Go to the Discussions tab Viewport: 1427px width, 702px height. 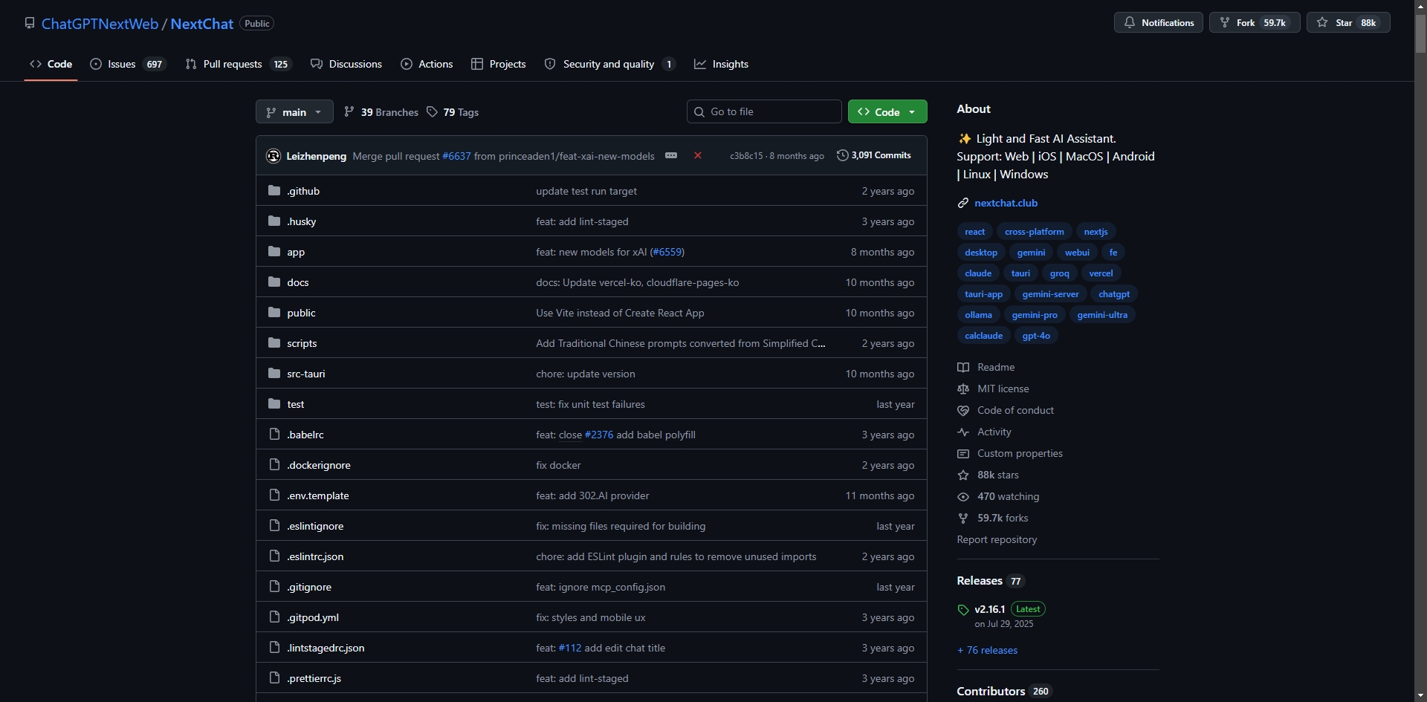346,64
